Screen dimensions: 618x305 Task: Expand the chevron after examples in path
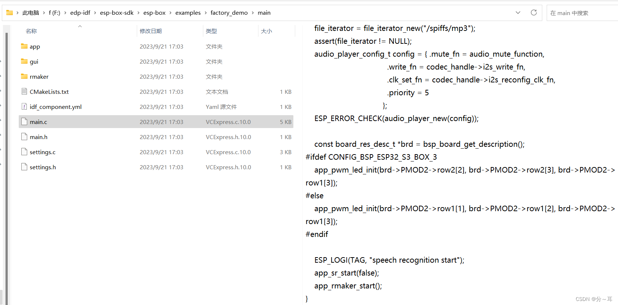(206, 13)
